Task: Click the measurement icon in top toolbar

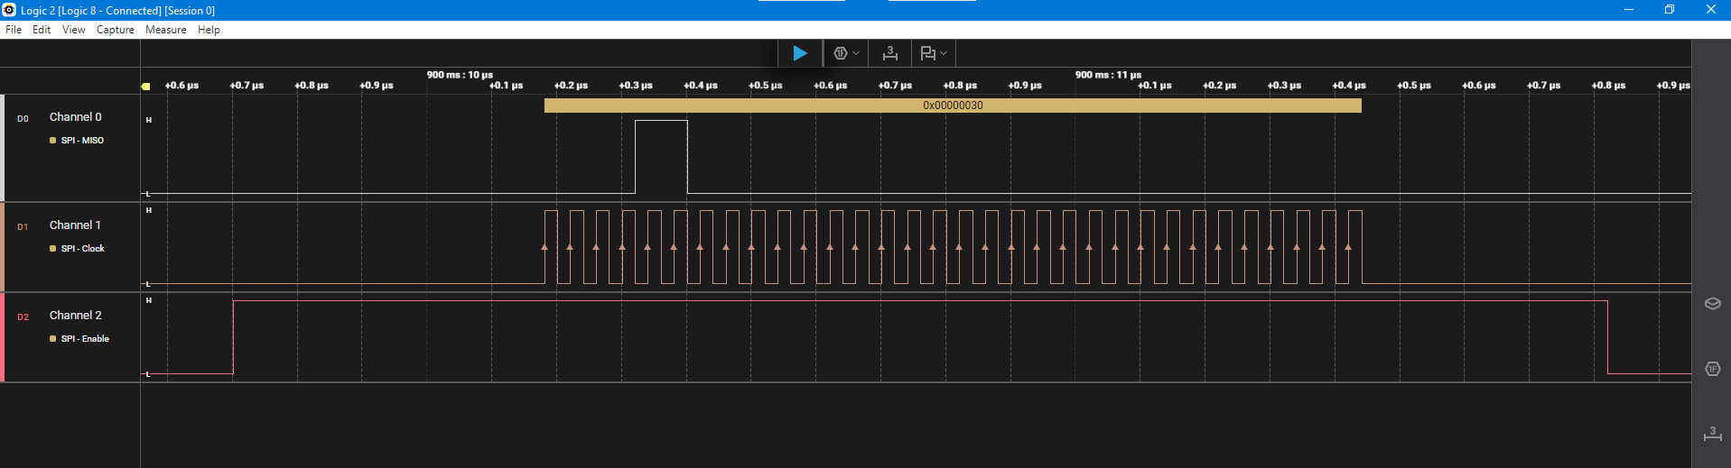Action: (x=889, y=53)
